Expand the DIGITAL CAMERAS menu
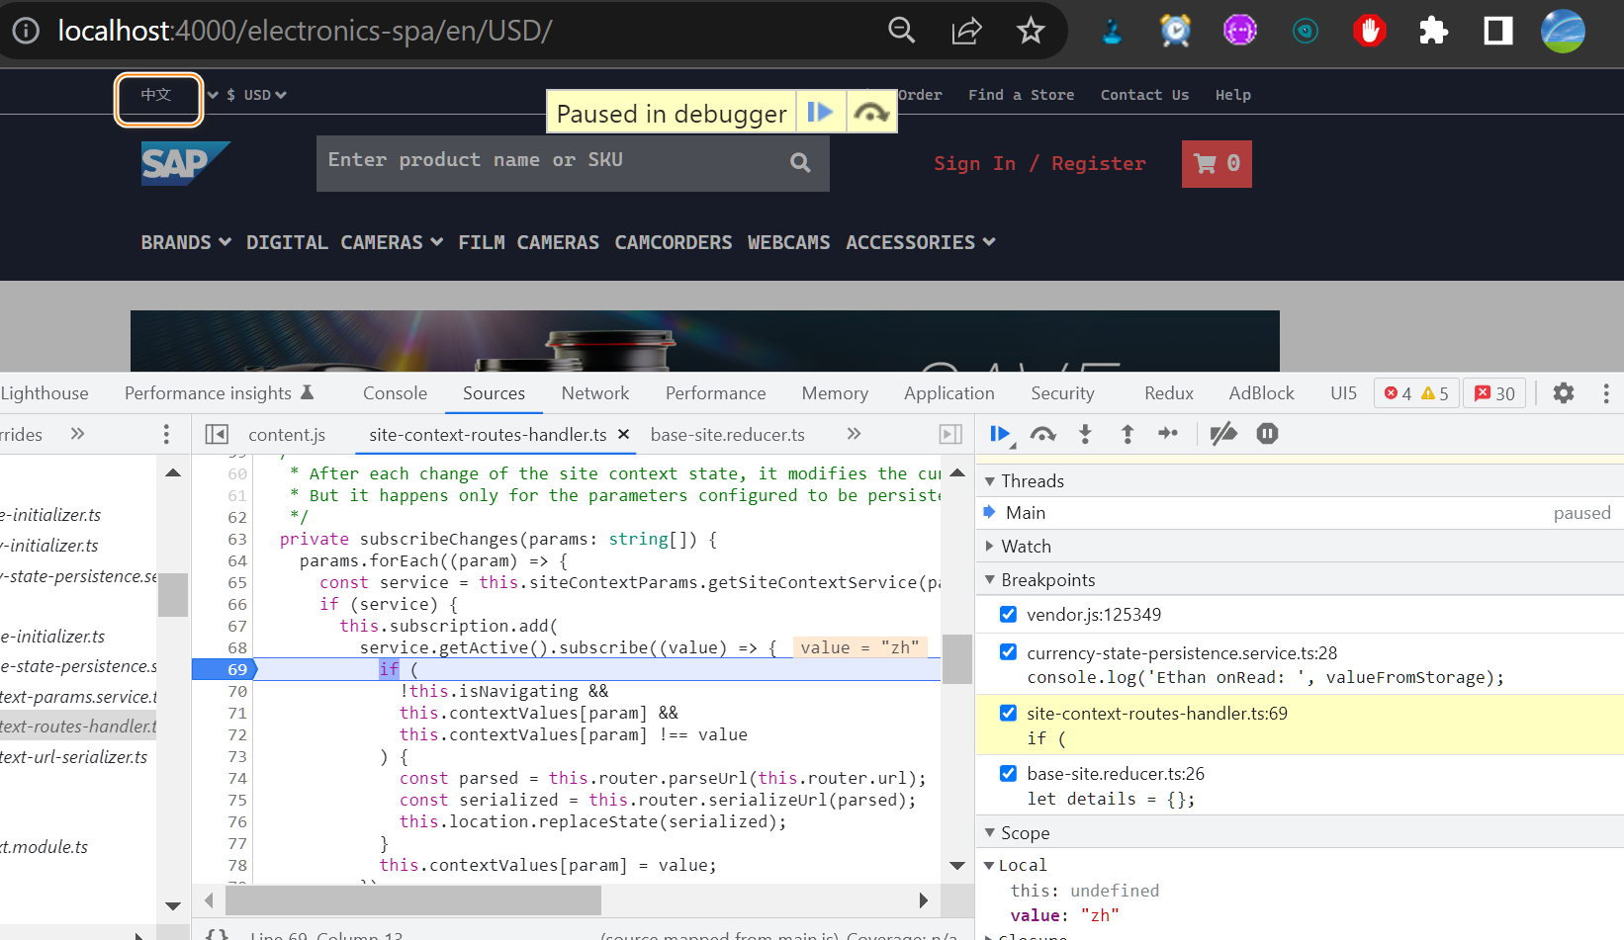1624x940 pixels. click(344, 242)
